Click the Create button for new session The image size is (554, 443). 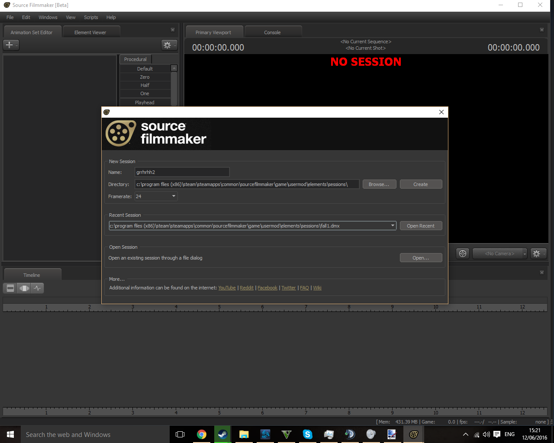[421, 184]
